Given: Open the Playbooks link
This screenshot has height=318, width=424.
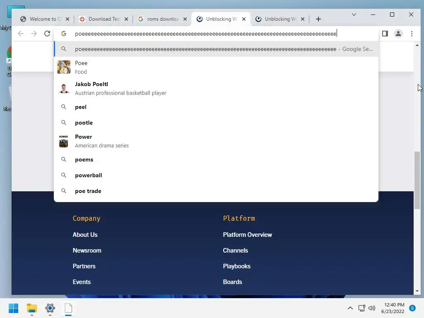Looking at the screenshot, I should tap(236, 266).
